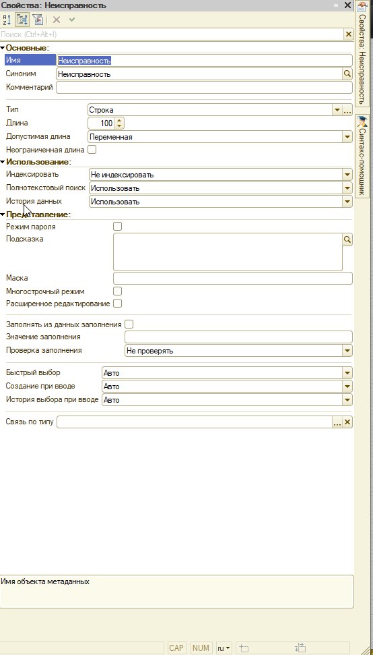Screen dimensions: 373x655
Task: Click the Значение заполнения input field
Action: coord(239,337)
